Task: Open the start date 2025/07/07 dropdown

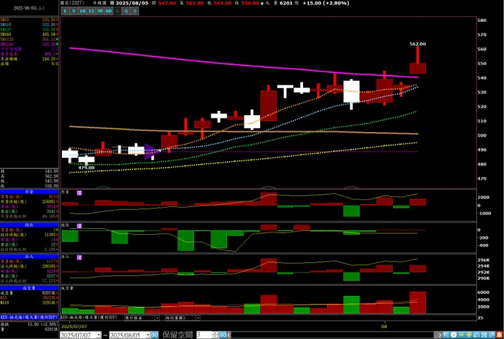Action: 98,335
